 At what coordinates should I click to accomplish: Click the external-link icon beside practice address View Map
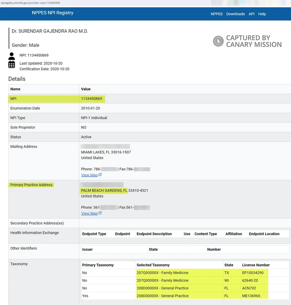pos(100,213)
